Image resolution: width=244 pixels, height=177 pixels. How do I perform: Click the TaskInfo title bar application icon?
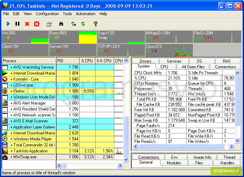[5, 6]
